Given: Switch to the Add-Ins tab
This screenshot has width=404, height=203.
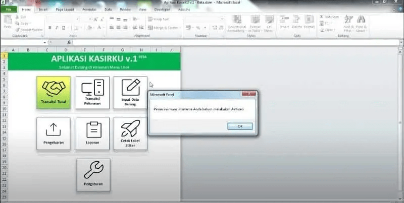Looking at the screenshot, I should (x=184, y=10).
